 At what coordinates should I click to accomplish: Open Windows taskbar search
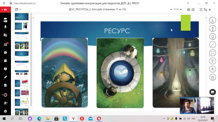(12, 119)
